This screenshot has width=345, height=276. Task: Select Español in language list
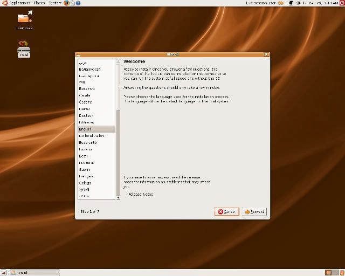coord(96,149)
